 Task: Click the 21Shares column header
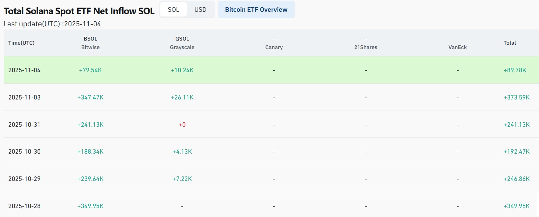366,47
